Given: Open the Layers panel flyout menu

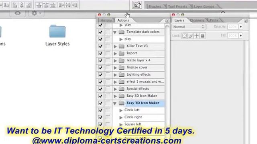Looking at the screenshot, I should 246,21.
